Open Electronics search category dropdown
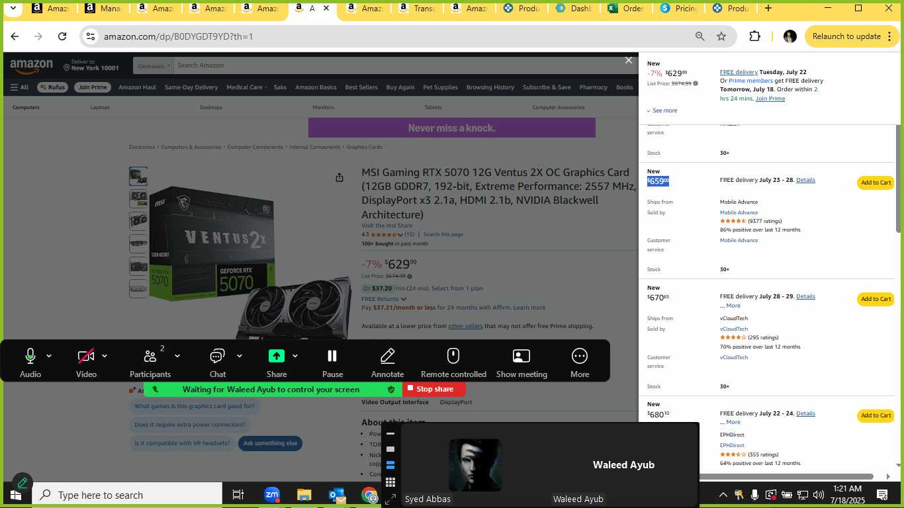This screenshot has width=904, height=508. tap(154, 65)
